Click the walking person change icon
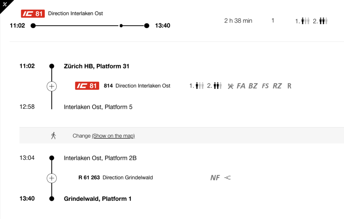The image size is (344, 219). 53,136
